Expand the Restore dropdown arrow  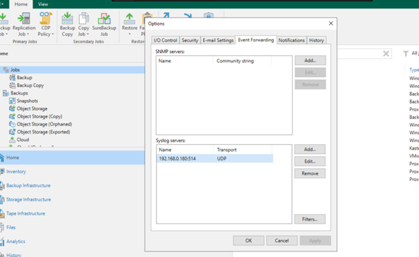click(130, 34)
